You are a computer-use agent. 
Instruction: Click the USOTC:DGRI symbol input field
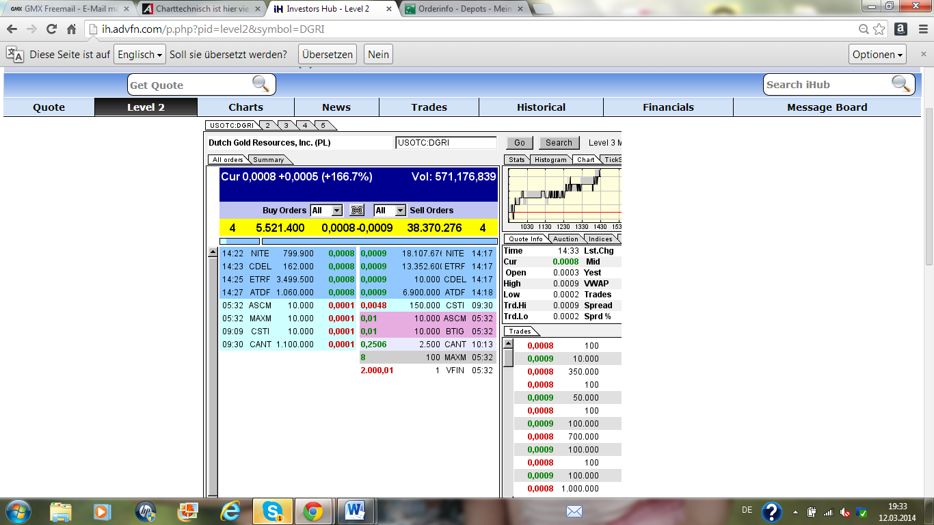coord(446,143)
